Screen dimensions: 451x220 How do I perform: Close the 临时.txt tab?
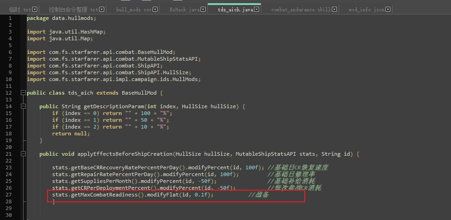pyautogui.click(x=34, y=10)
